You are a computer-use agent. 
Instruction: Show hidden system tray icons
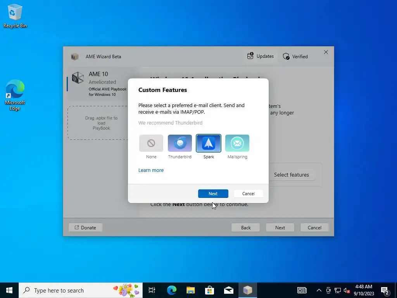(319, 290)
